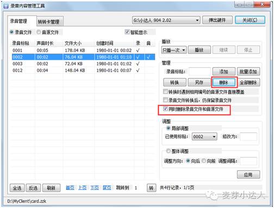Select recording row 0001
The image size is (274, 208).
[83, 51]
